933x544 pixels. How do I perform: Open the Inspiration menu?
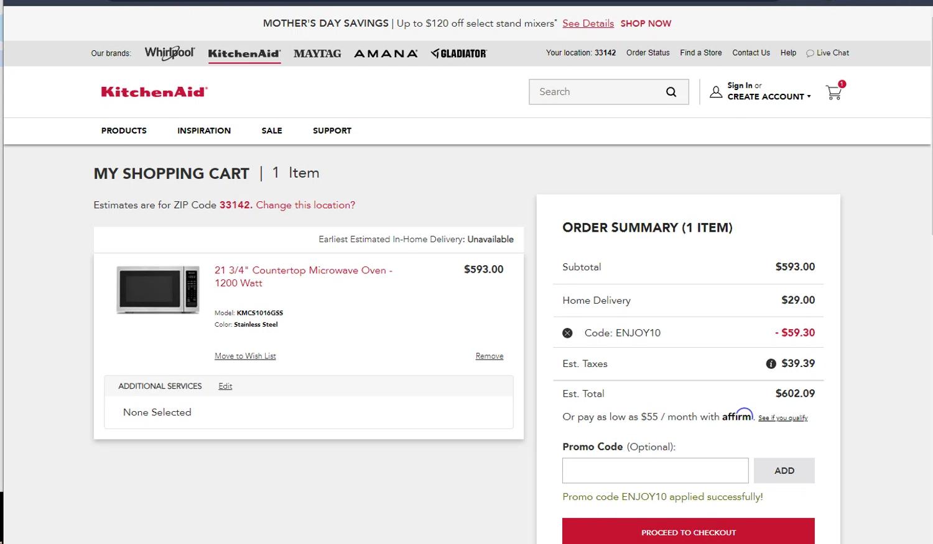[204, 130]
